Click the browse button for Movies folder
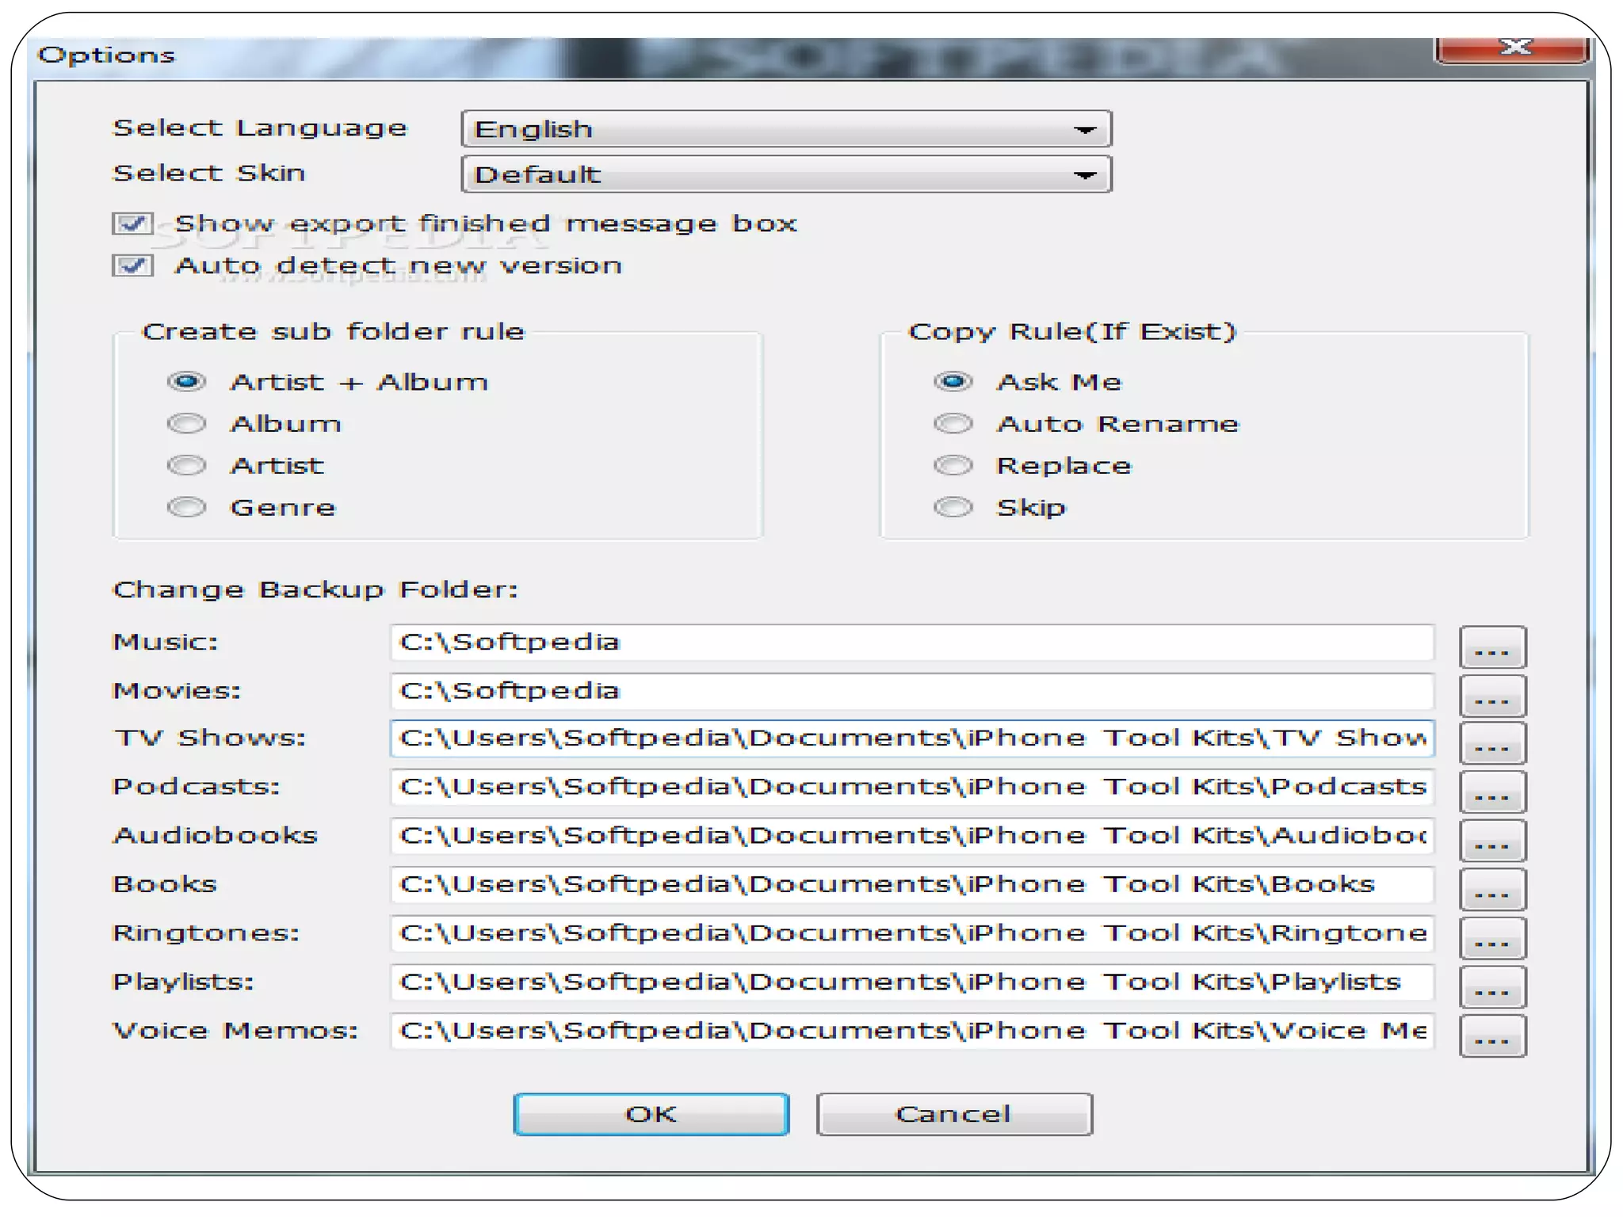The width and height of the screenshot is (1623, 1217). pyautogui.click(x=1491, y=696)
